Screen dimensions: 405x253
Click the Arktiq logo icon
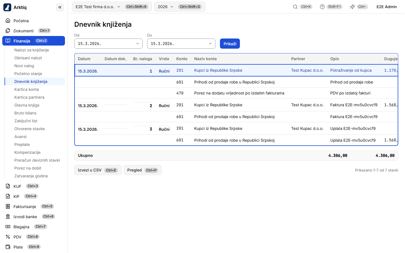pos(7,7)
